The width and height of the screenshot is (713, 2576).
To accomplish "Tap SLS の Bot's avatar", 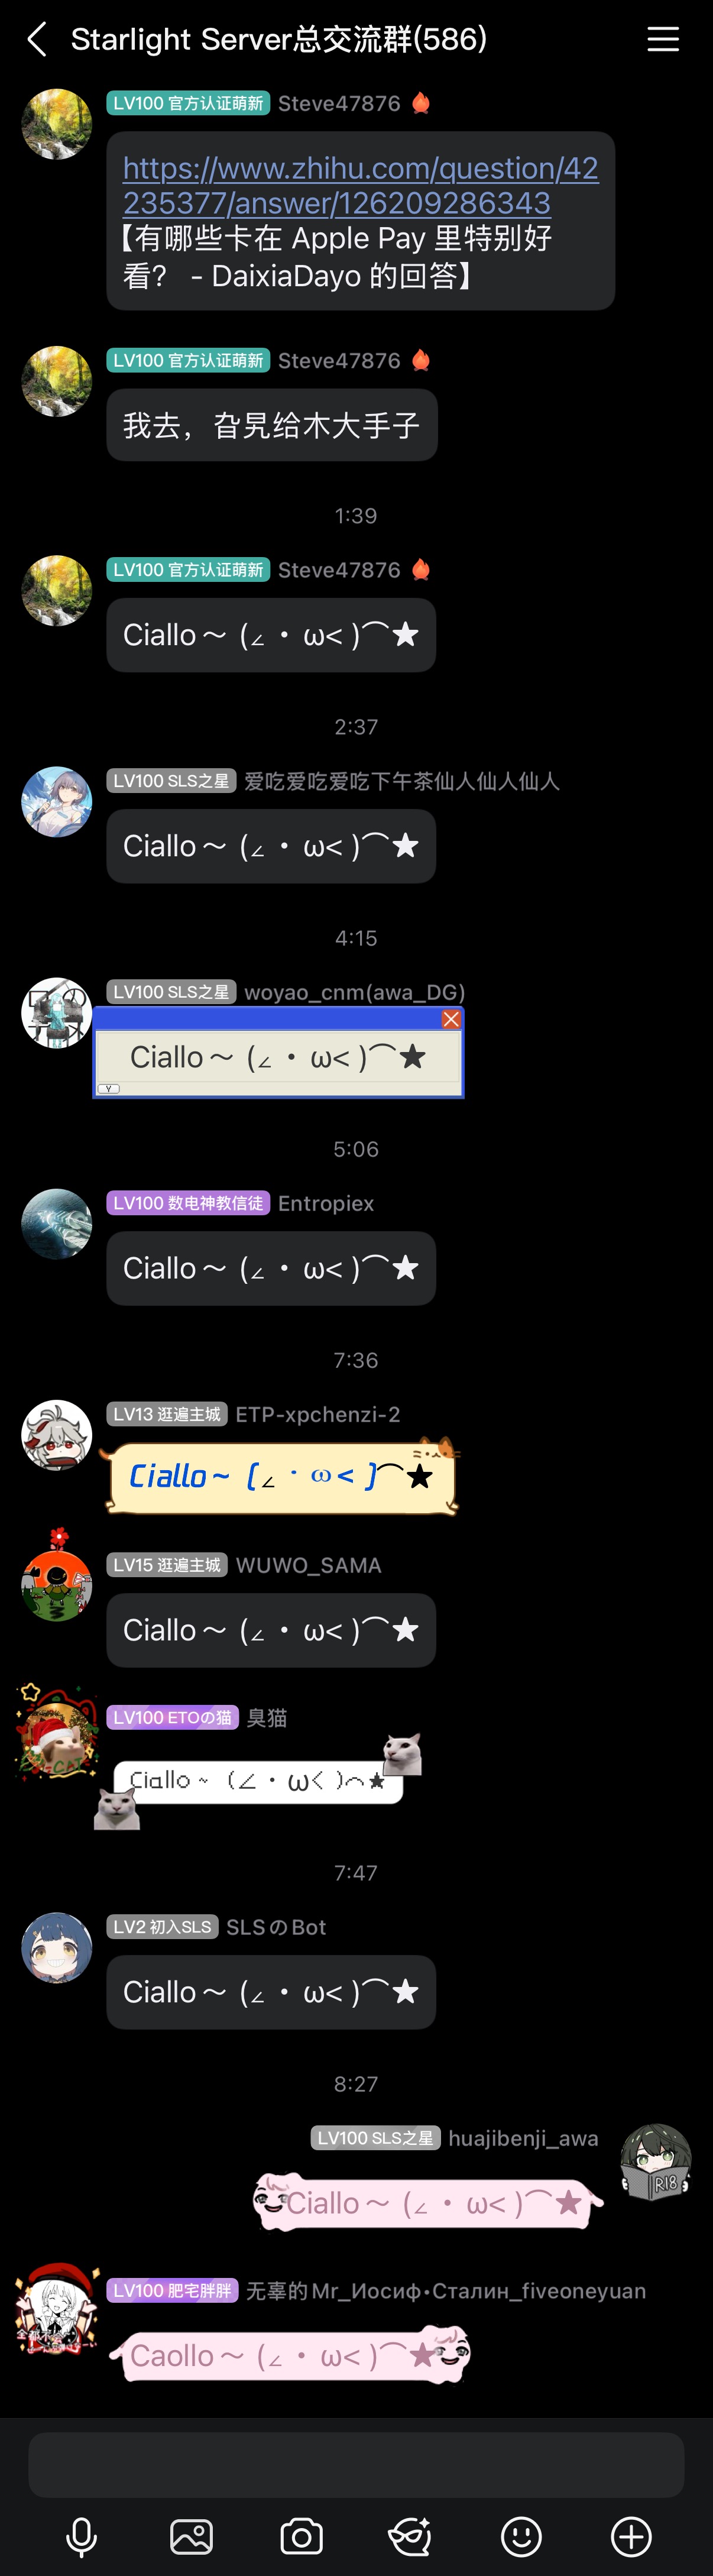I will [x=57, y=1947].
